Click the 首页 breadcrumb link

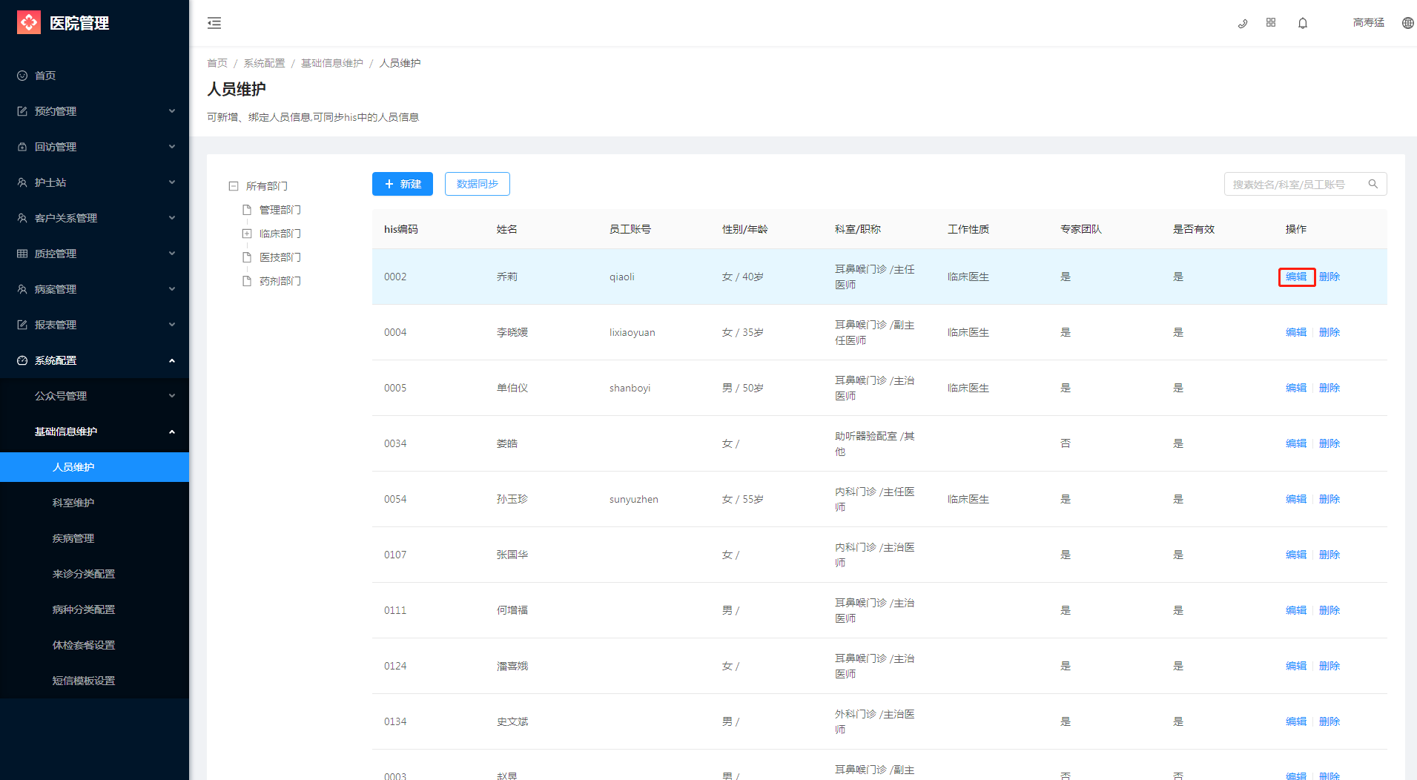pyautogui.click(x=217, y=63)
